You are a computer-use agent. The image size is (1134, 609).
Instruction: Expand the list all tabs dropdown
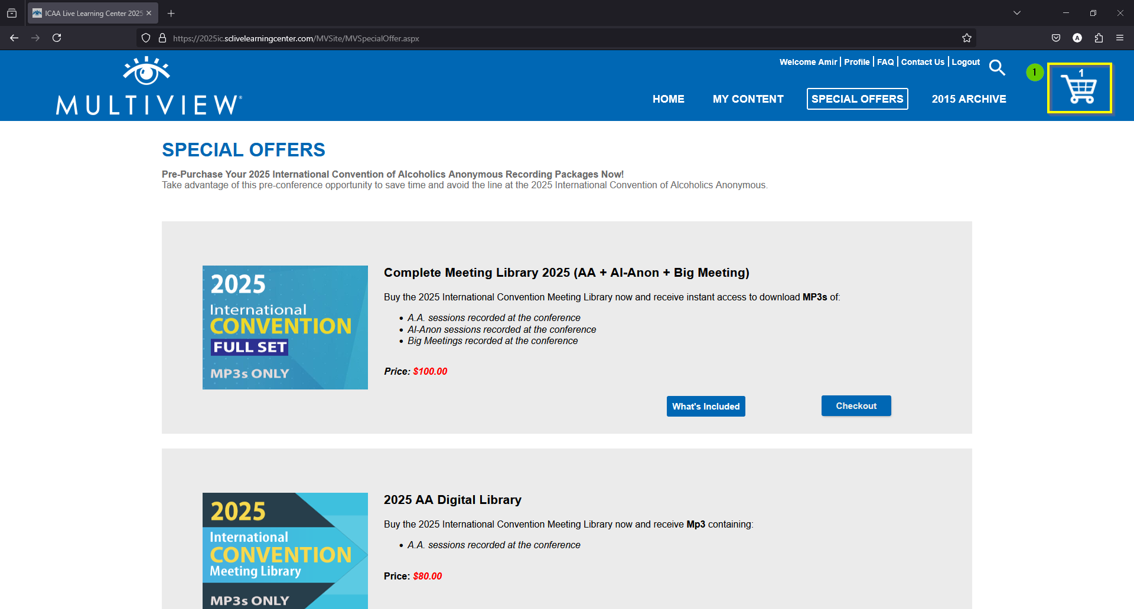click(1017, 13)
